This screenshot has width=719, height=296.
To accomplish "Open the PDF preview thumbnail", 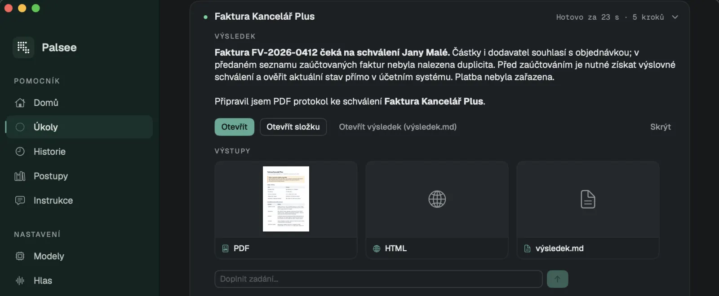I will [x=286, y=199].
